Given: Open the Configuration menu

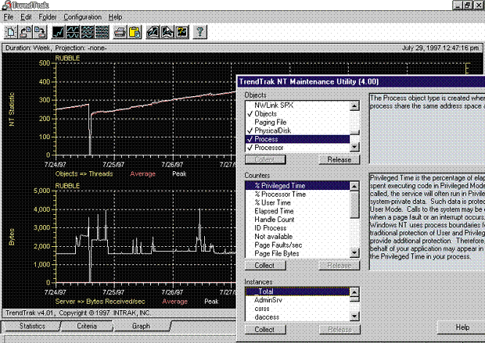Looking at the screenshot, I should [83, 17].
